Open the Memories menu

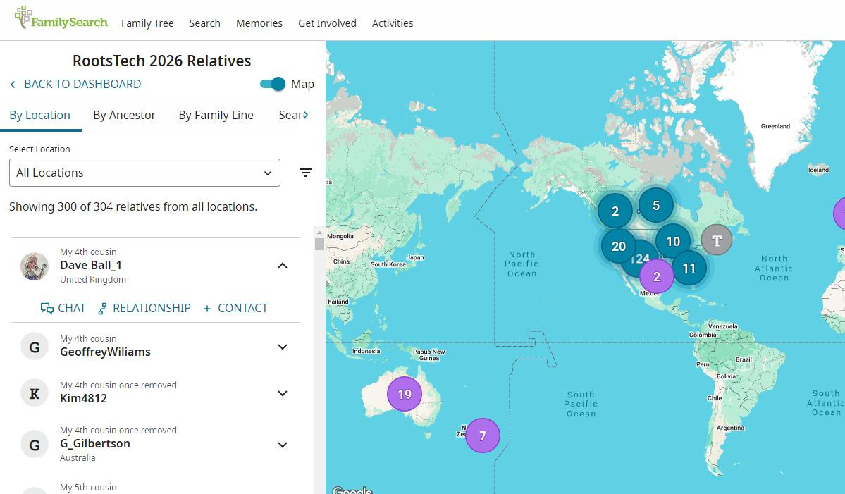click(x=259, y=23)
